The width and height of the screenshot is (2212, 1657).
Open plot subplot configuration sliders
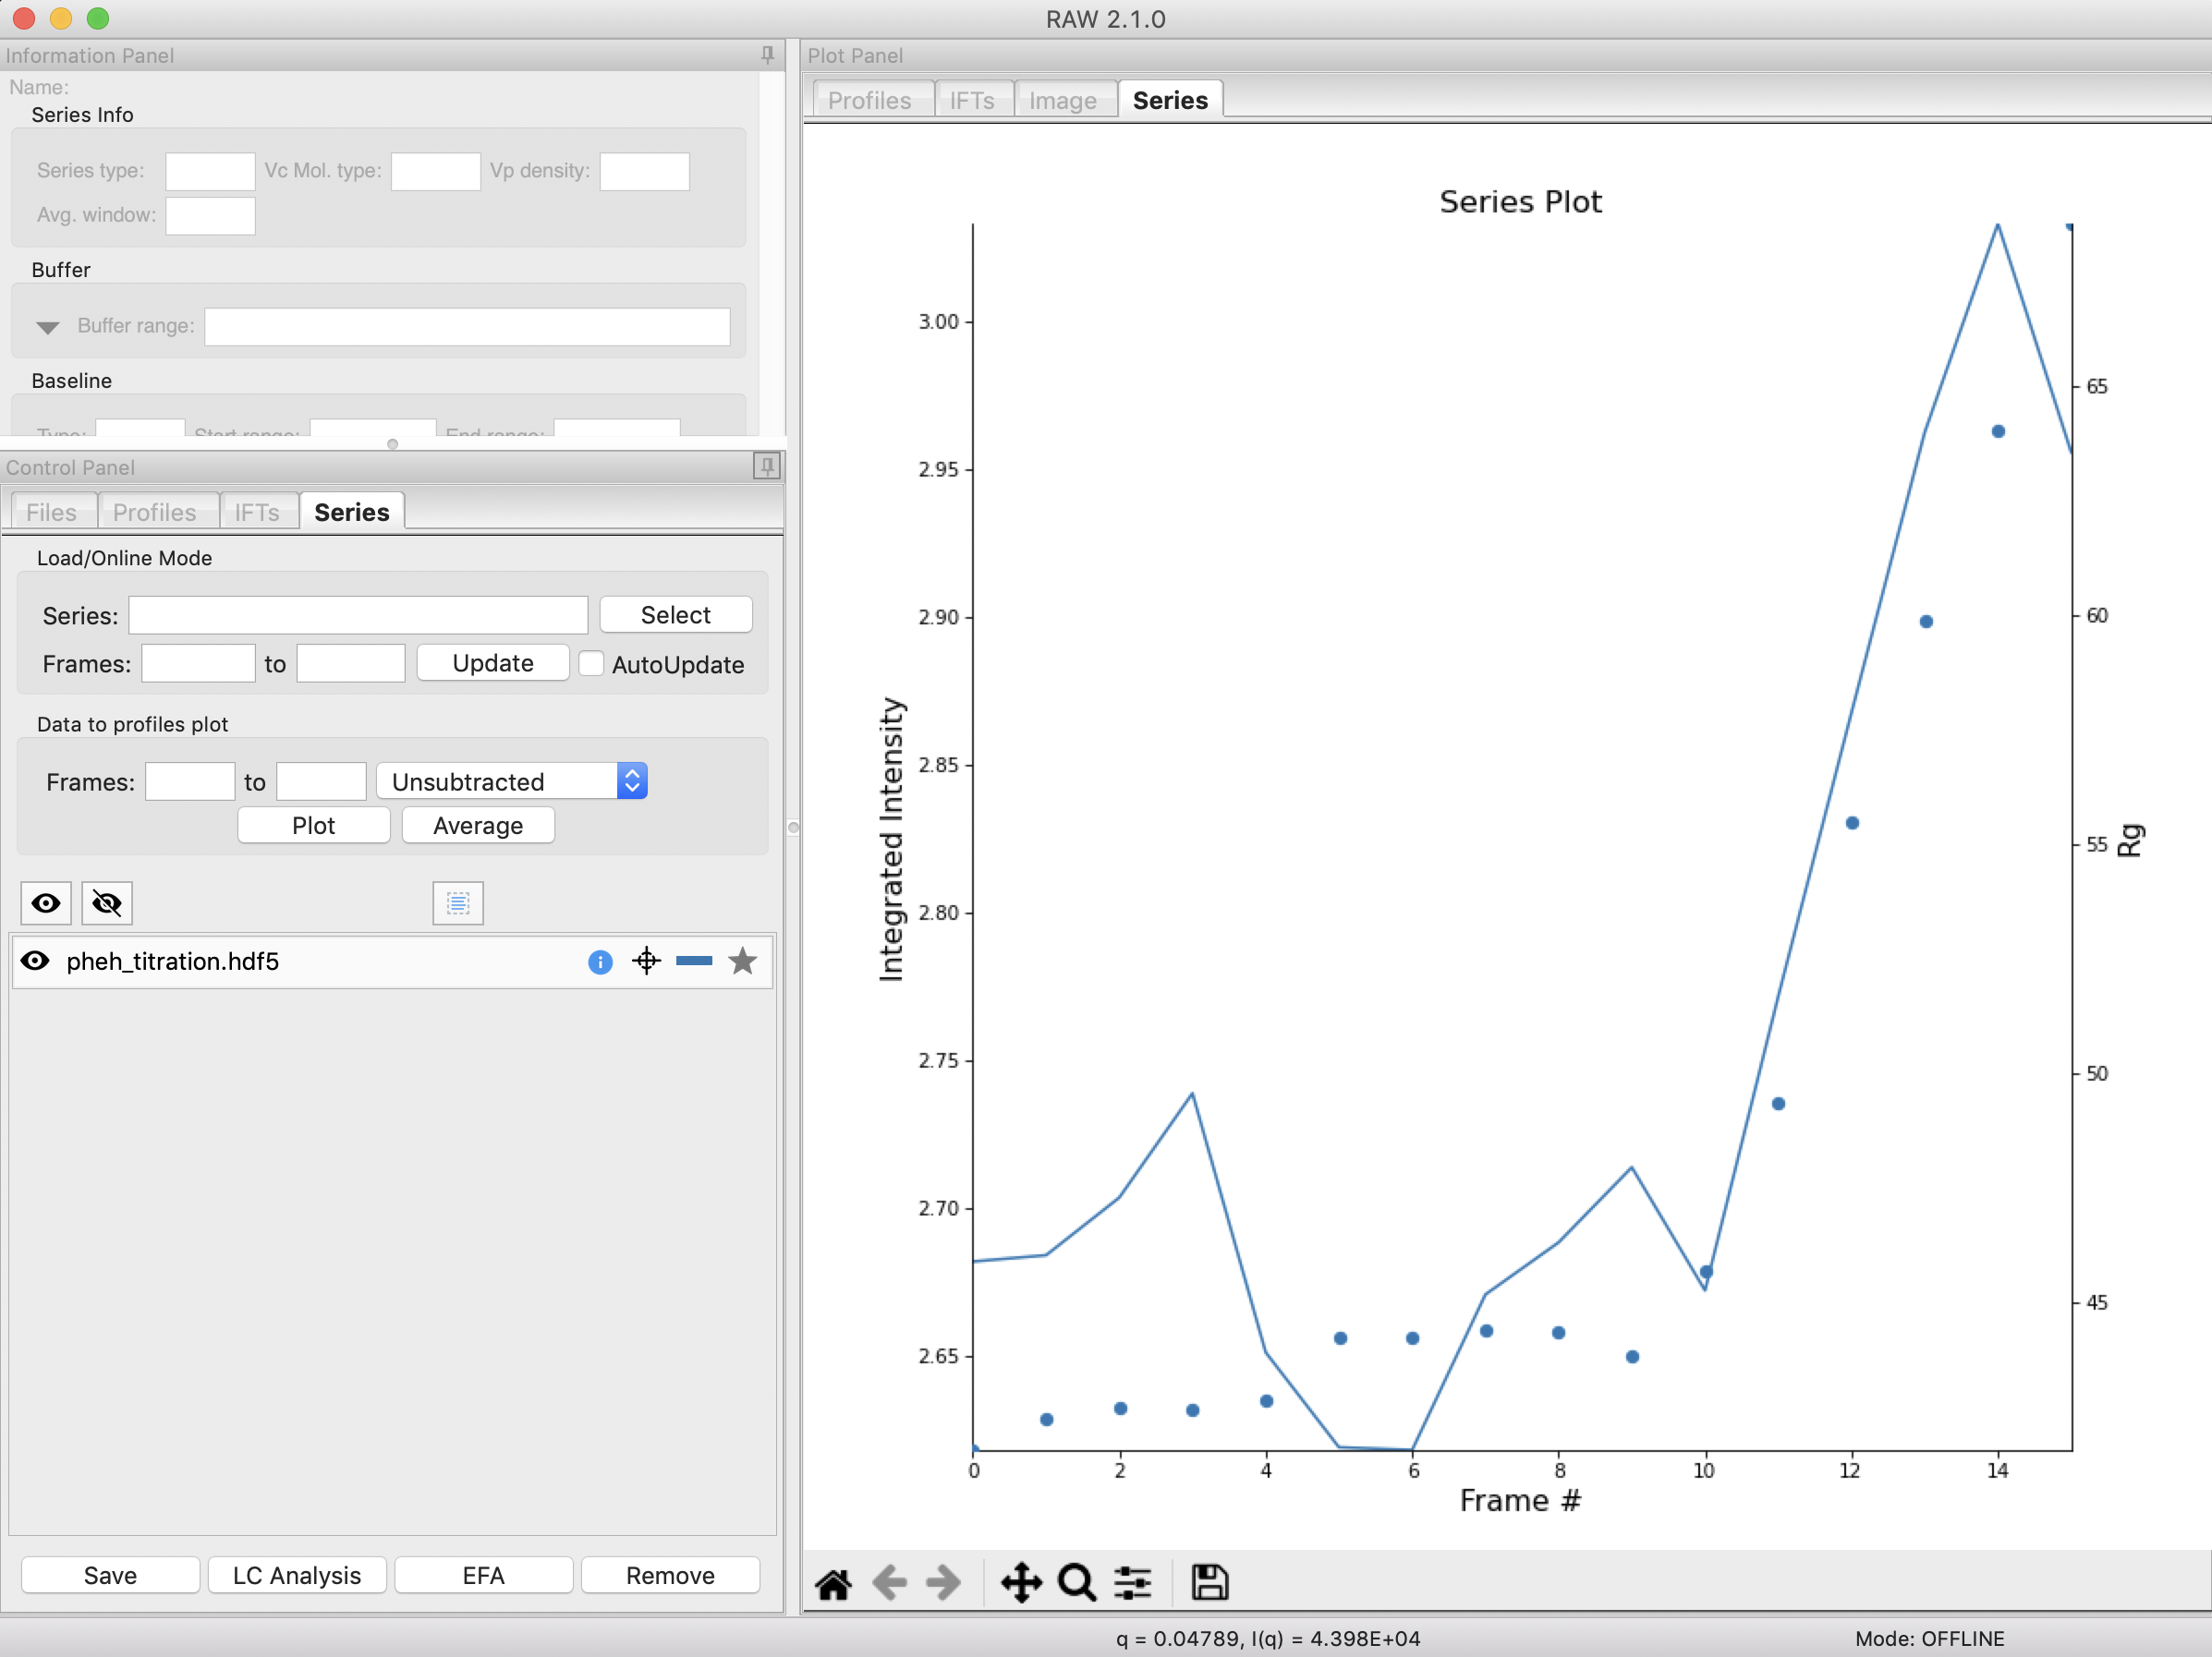(x=1133, y=1583)
